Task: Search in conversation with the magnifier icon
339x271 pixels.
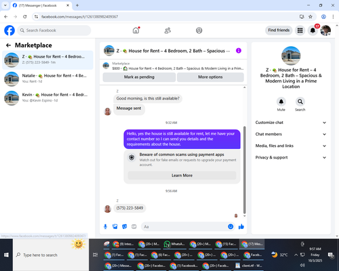Action: (x=300, y=102)
